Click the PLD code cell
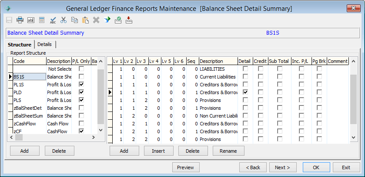Image resolution: width=365 pixels, height=177 pixels. click(x=30, y=92)
